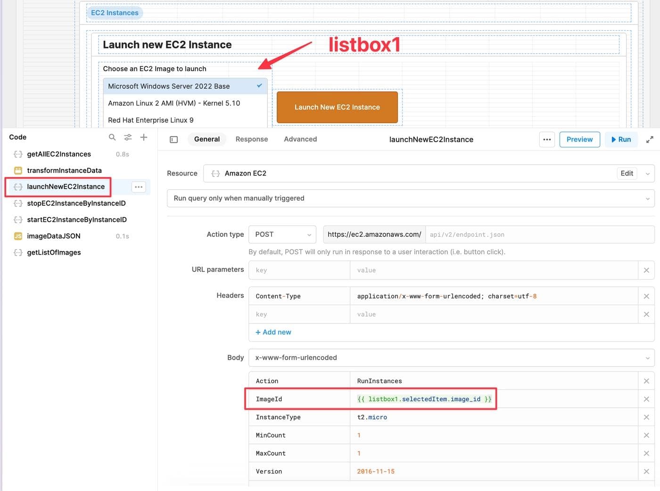Select Red Hat Enterprise Linux 9 image
The image size is (660, 491).
pos(150,120)
